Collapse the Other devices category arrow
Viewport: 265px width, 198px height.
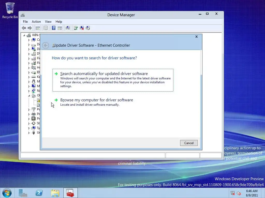coord(29,95)
